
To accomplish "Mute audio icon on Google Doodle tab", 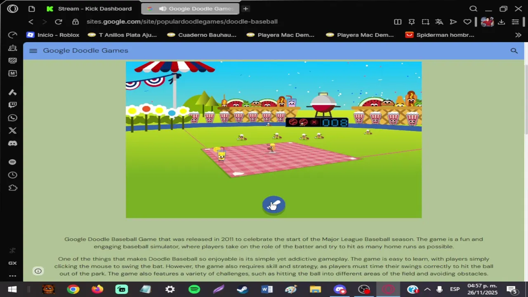I will tap(163, 9).
